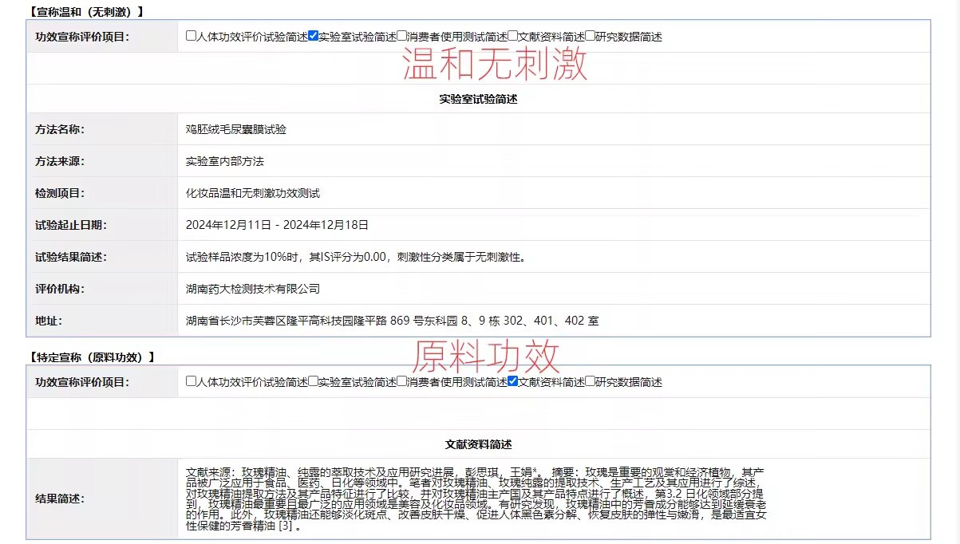The height and width of the screenshot is (544, 960).
Task: Click the 检测项目 row label
Action: (x=59, y=193)
